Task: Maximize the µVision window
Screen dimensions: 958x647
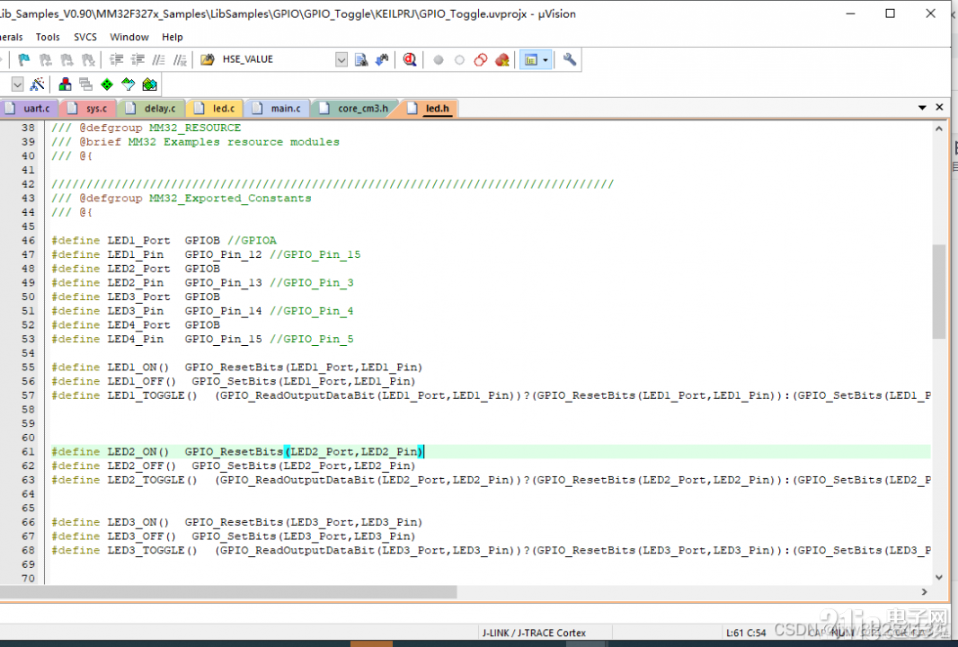Action: (x=891, y=13)
